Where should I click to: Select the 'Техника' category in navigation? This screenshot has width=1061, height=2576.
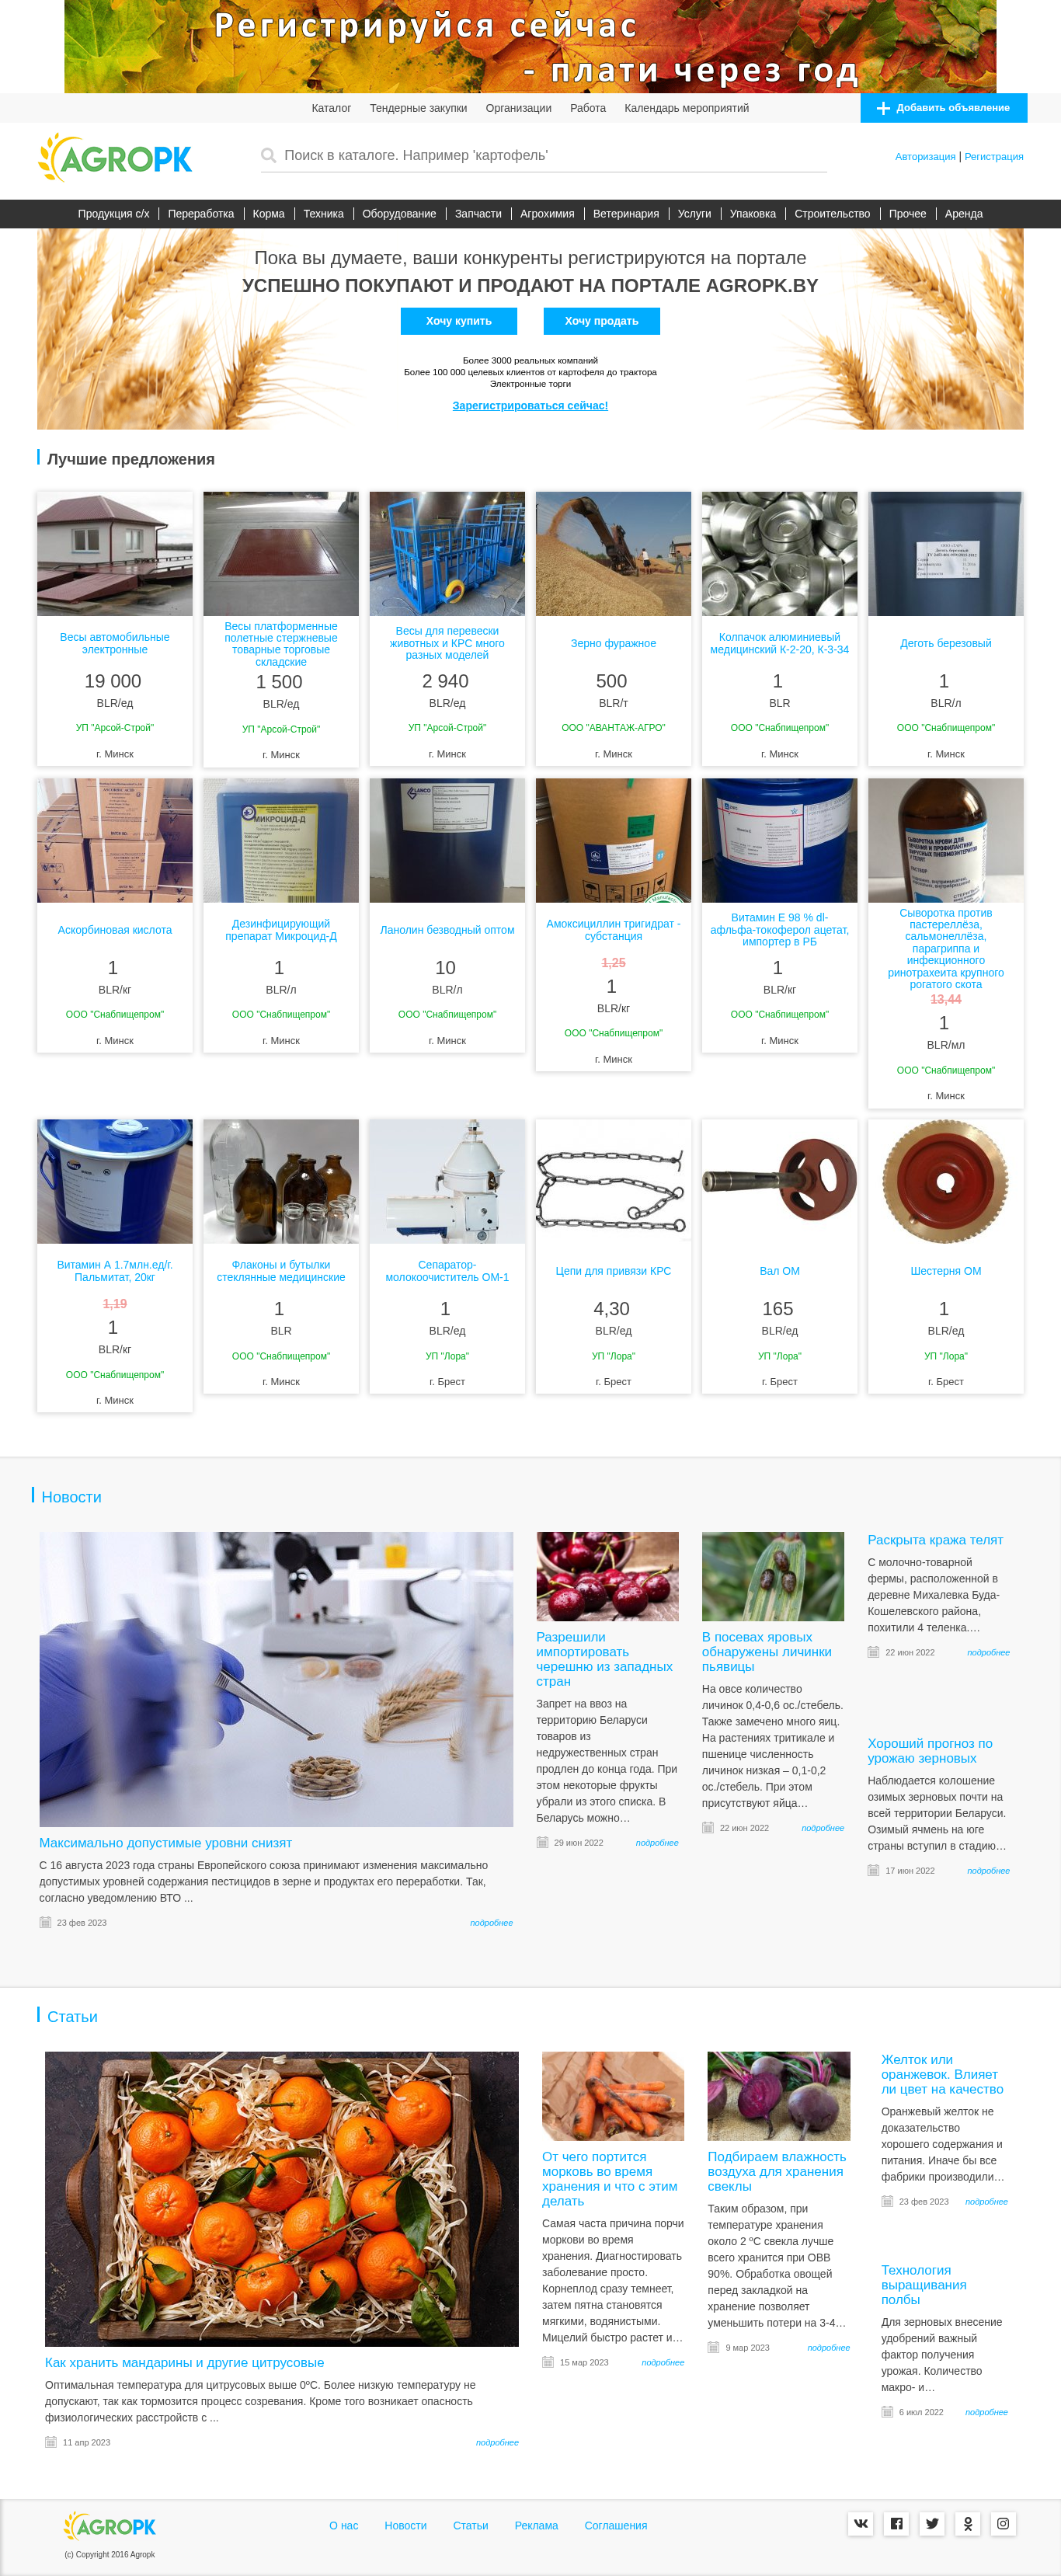click(x=323, y=214)
